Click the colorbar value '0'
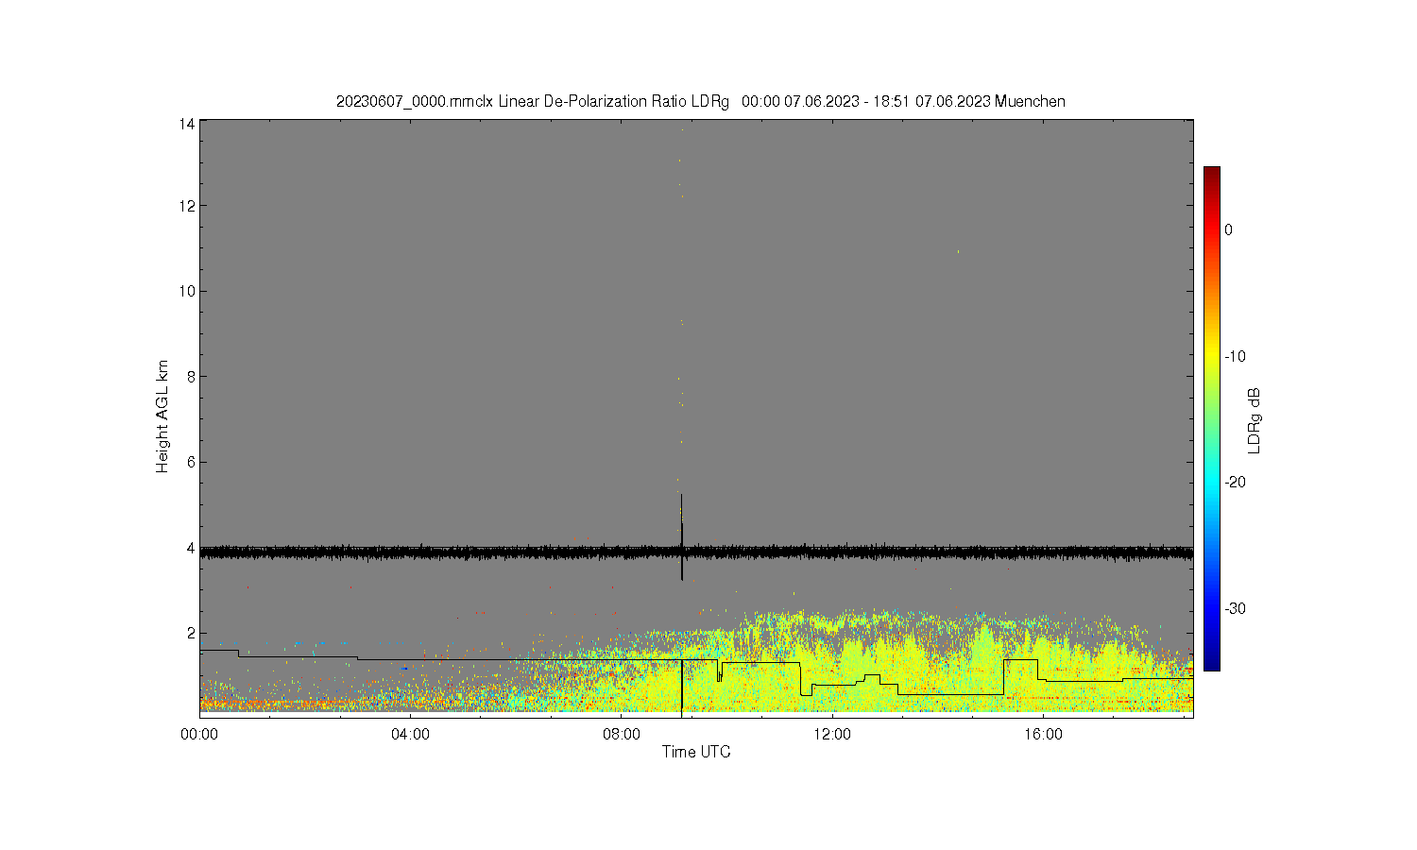Viewport: 1417px width, 850px height. tap(1228, 229)
